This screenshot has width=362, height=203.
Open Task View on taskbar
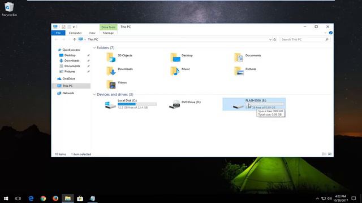(18, 198)
